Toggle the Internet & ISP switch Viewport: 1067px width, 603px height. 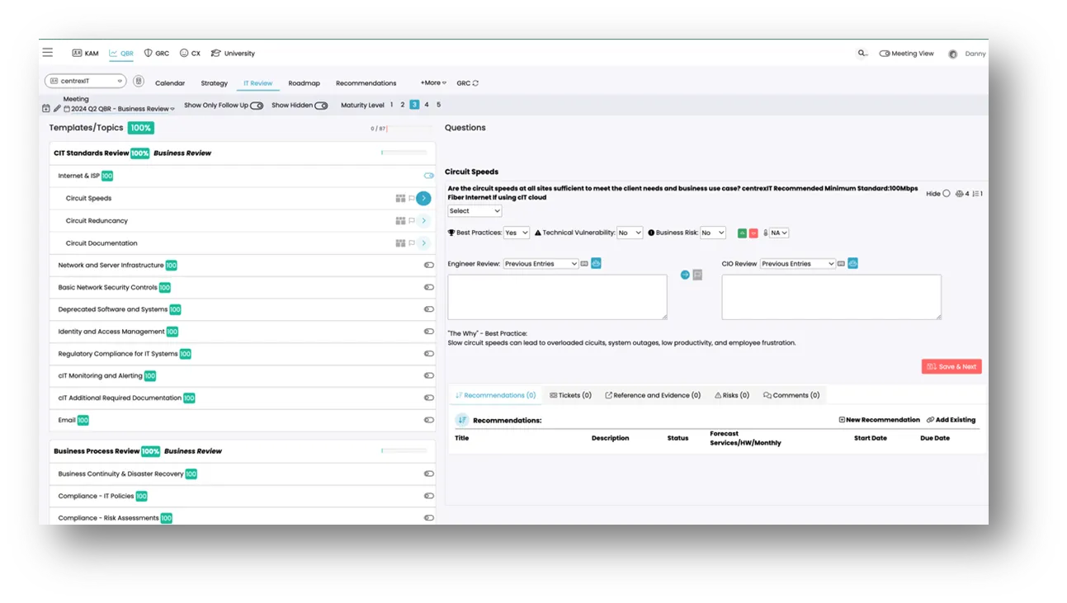point(429,176)
